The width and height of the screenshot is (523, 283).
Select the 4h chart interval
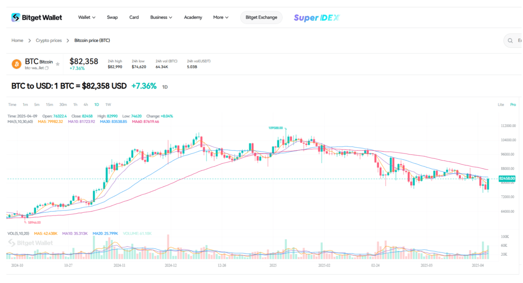pyautogui.click(x=86, y=105)
